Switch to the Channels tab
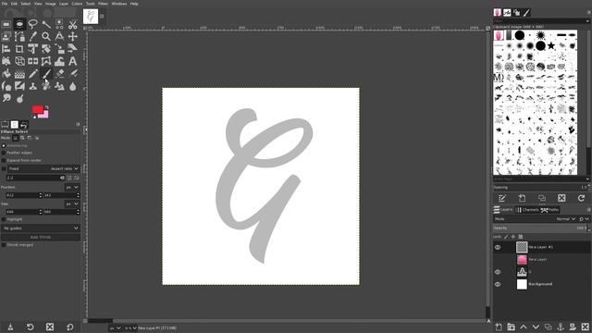The width and height of the screenshot is (592, 333). click(x=527, y=210)
